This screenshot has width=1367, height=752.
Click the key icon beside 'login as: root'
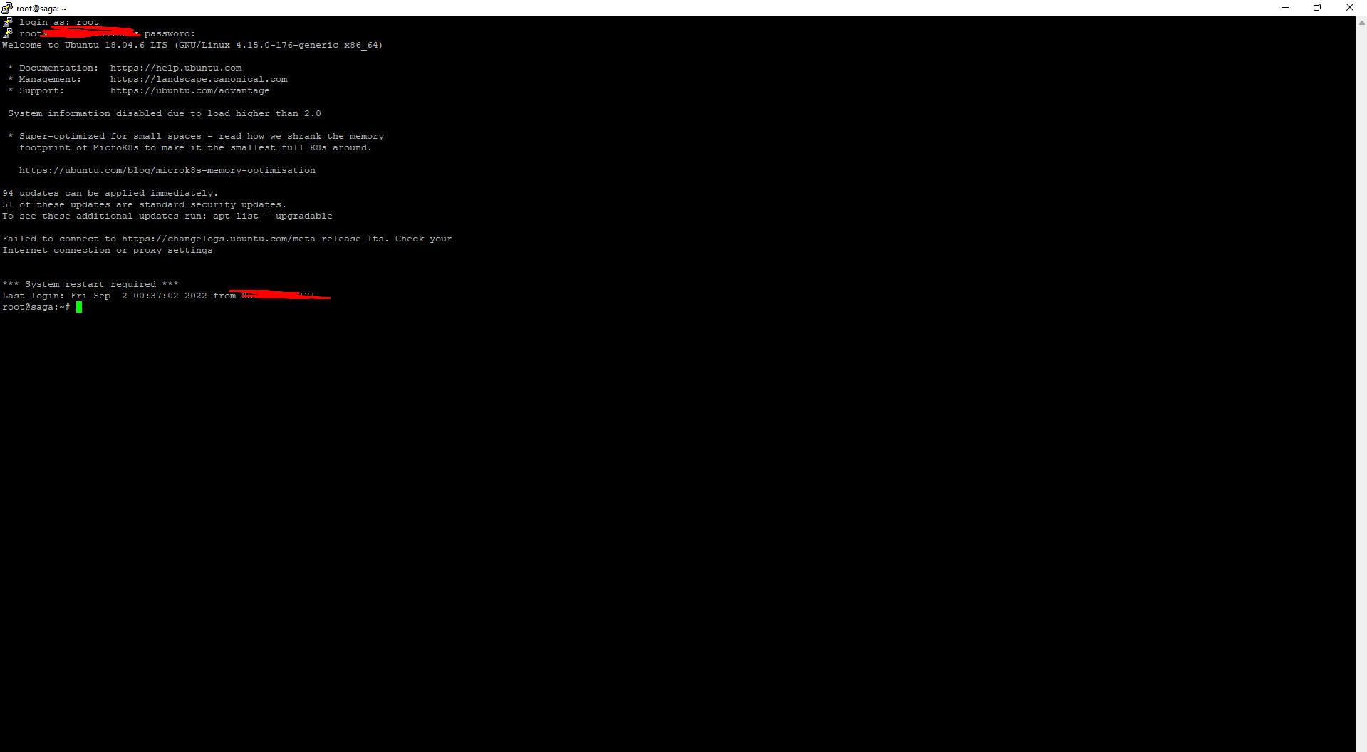pyautogui.click(x=8, y=22)
